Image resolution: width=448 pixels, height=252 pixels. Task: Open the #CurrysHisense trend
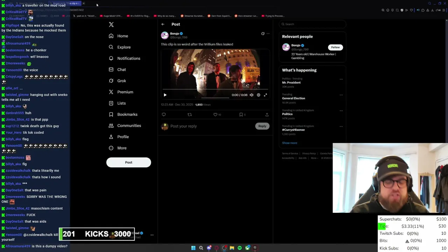[x=293, y=130]
